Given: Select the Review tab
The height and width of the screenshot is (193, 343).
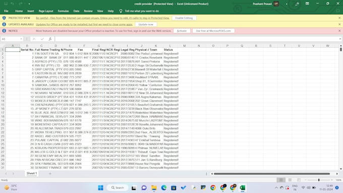Looking at the screenshot, I should point(88,11).
